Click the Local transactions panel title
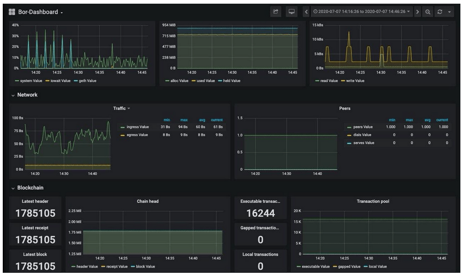465x276 pixels. [260, 254]
